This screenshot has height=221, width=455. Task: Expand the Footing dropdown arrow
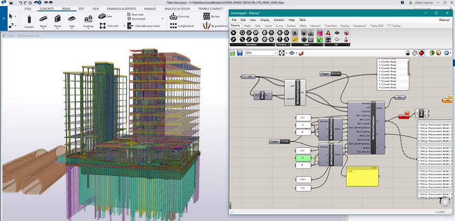pos(88,29)
